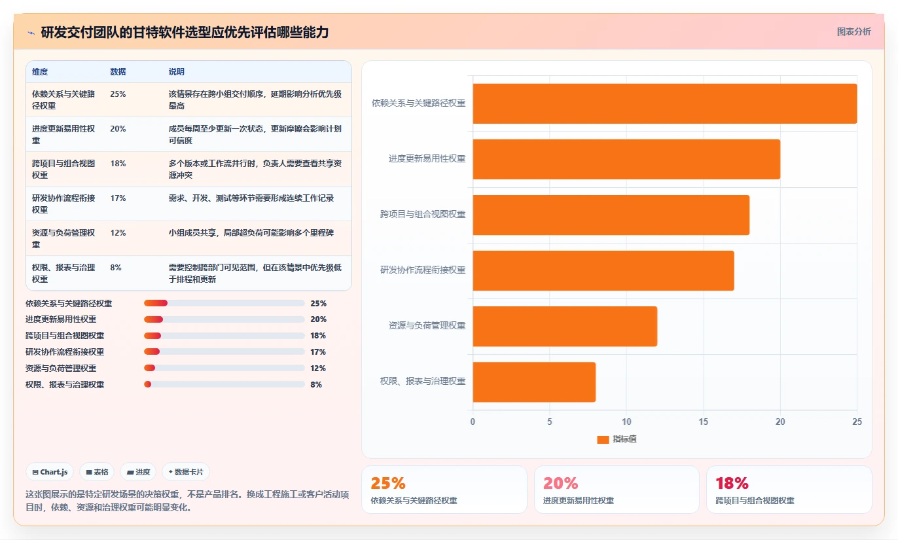
Task: Click description starting 小组成员共享
Action: tap(251, 233)
